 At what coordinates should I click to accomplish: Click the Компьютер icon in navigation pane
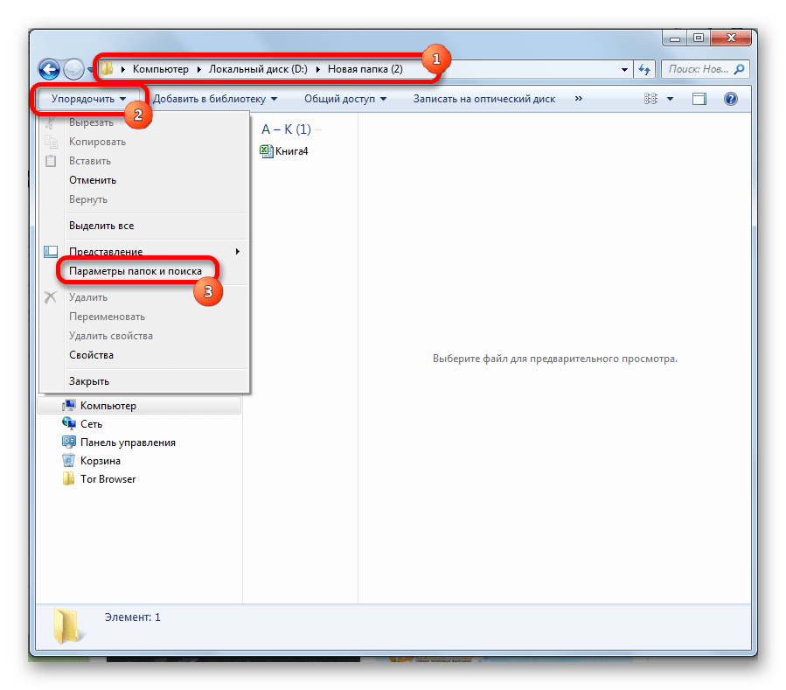[x=69, y=405]
